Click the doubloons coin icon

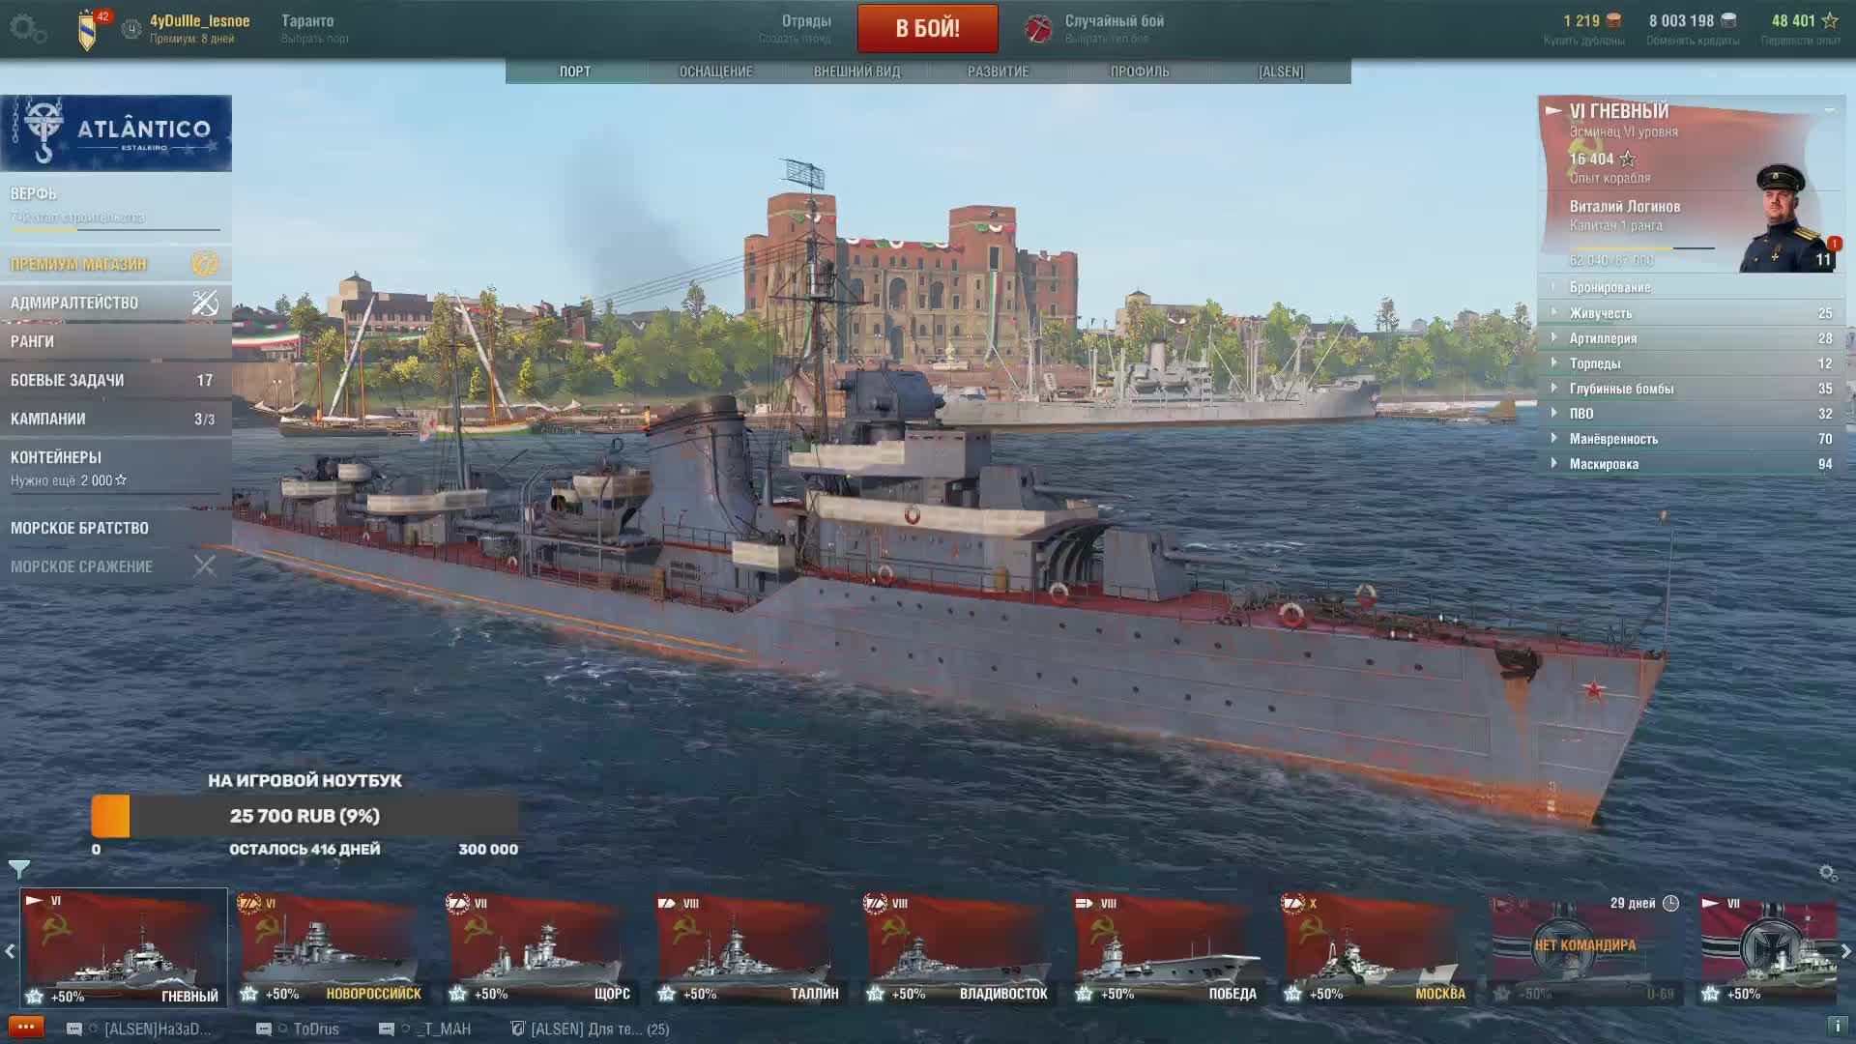tap(1613, 20)
